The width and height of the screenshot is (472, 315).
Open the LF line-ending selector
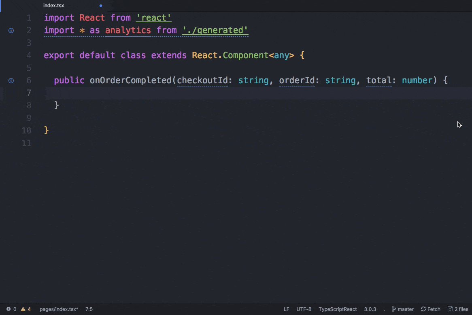click(287, 309)
